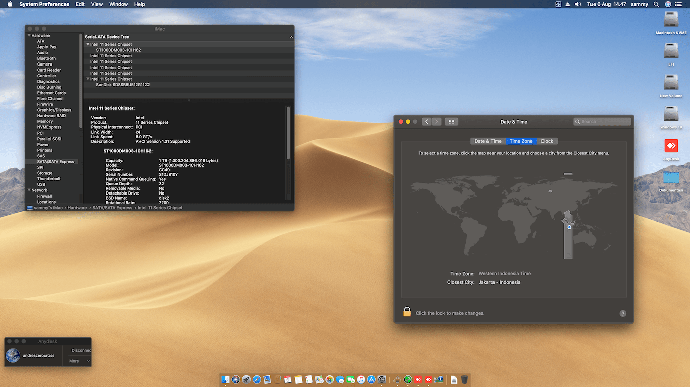Viewport: 690px width, 387px height.
Task: Open the AnyDesk desktop icon
Action: coord(671,146)
